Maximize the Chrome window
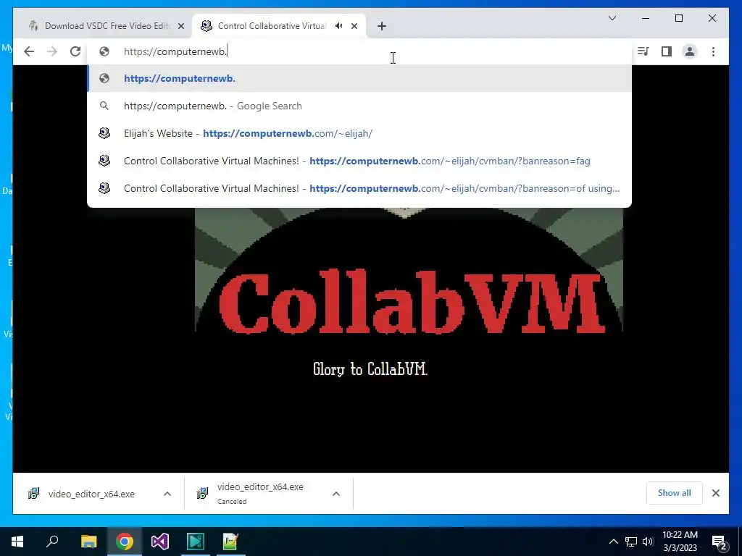This screenshot has width=742, height=556. (678, 18)
